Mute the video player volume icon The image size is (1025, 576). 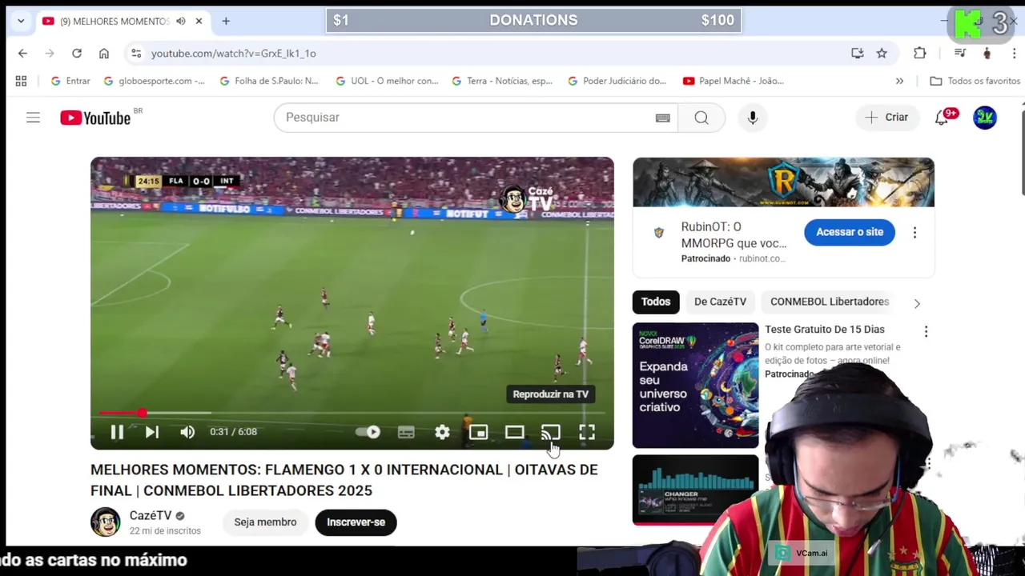[187, 432]
